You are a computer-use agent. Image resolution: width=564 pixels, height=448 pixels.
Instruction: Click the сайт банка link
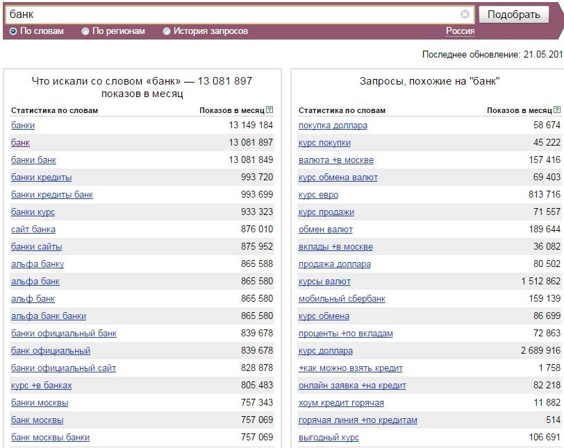pos(33,230)
